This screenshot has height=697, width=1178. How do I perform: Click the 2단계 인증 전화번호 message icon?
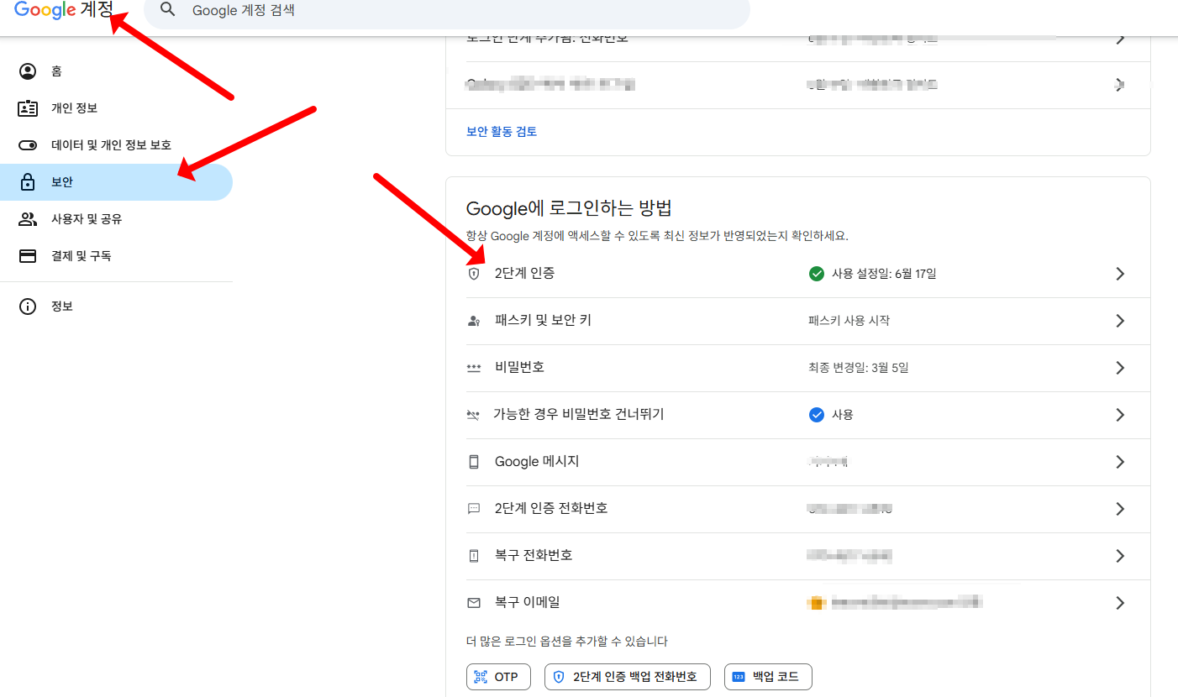[x=474, y=509]
